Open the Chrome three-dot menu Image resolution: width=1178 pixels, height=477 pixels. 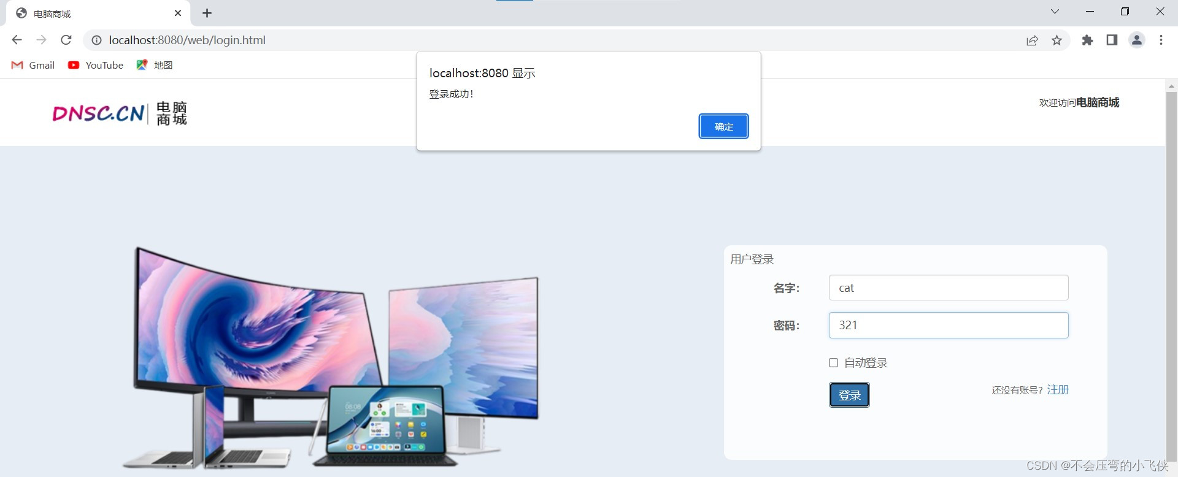point(1161,40)
